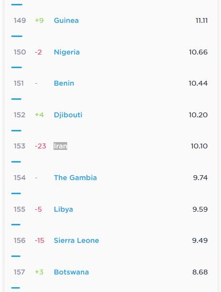Screen dimensions: 221x292
Task: Click Libya's value 9.59
Action: point(200,209)
